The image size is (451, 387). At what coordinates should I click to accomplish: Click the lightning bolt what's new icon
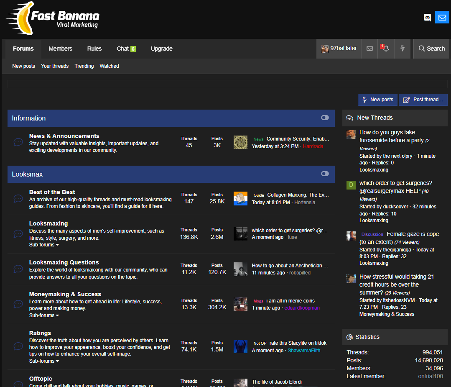point(403,49)
